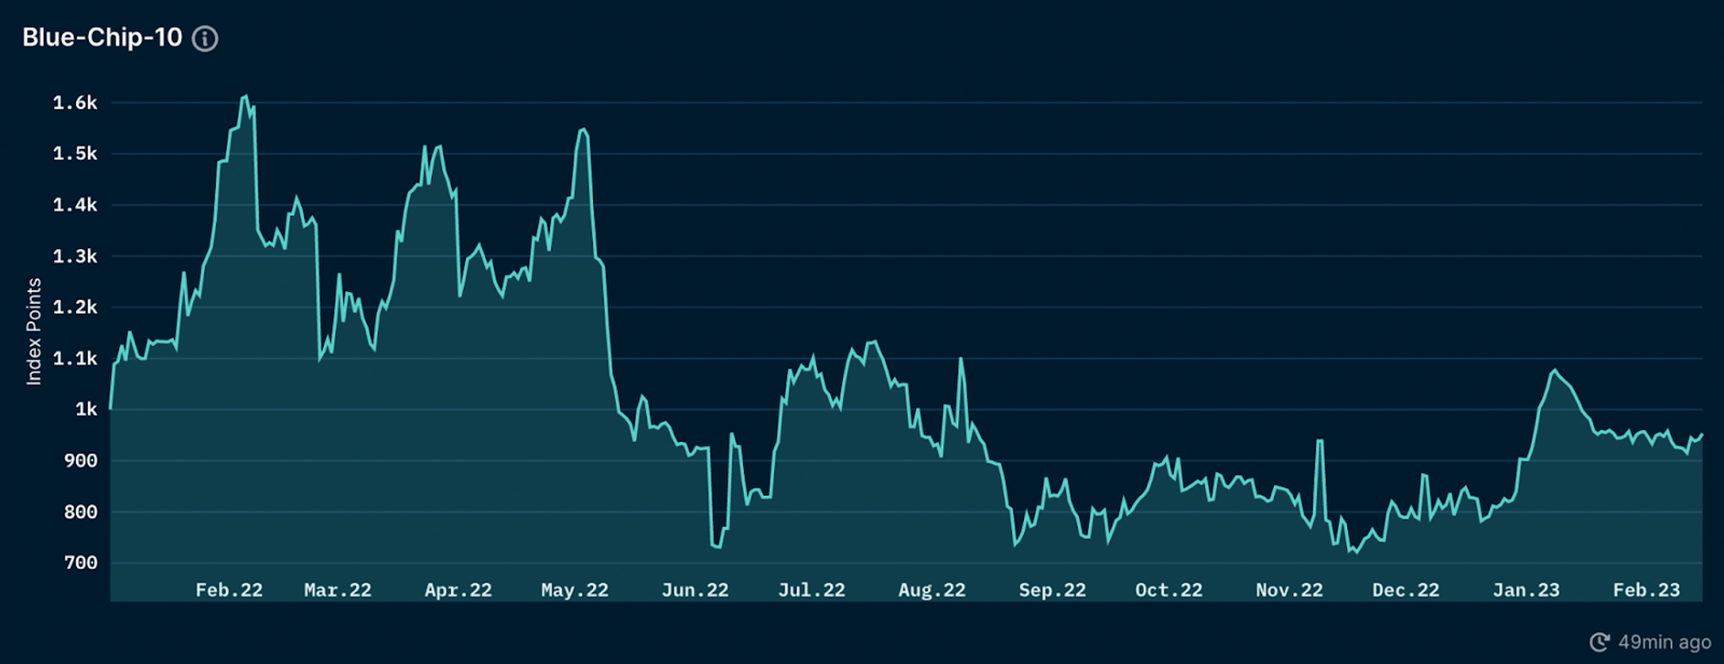Click the 1.5k y-axis label
This screenshot has height=664, width=1724.
click(75, 153)
